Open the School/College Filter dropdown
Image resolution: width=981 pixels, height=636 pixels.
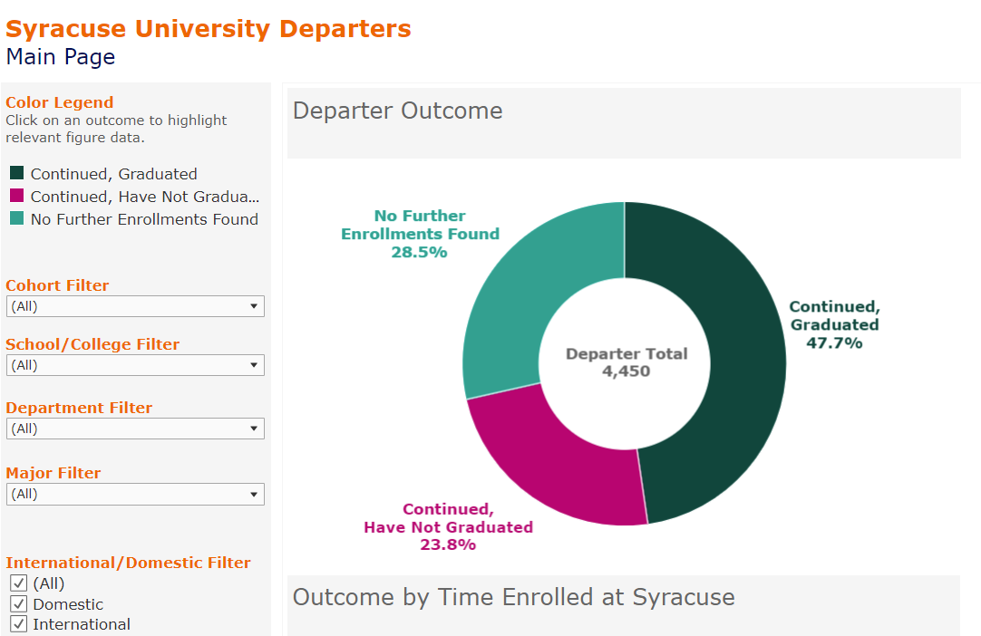(135, 365)
